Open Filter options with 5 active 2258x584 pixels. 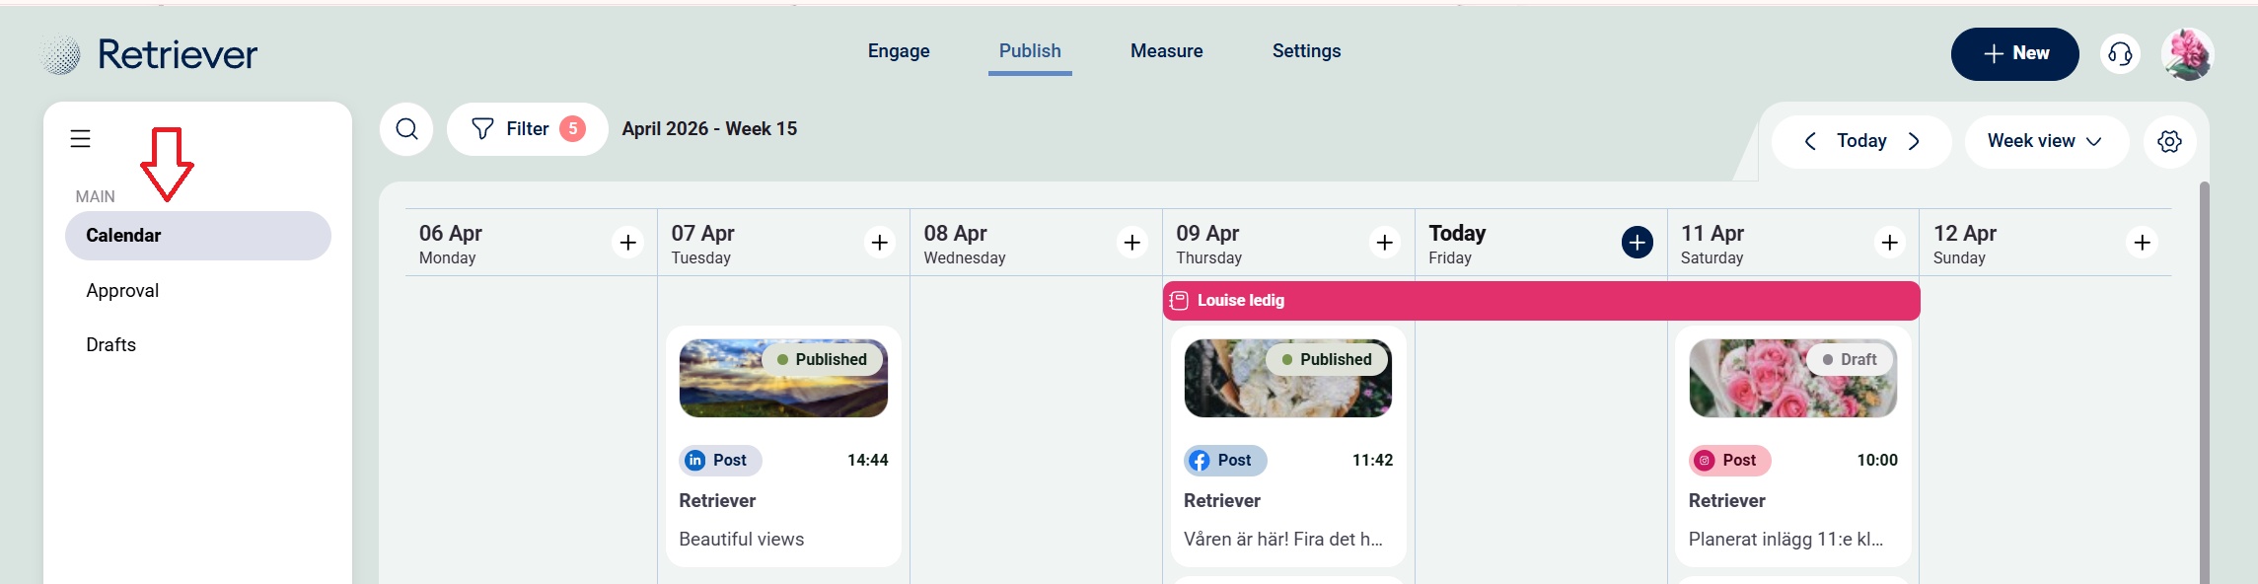pos(528,129)
